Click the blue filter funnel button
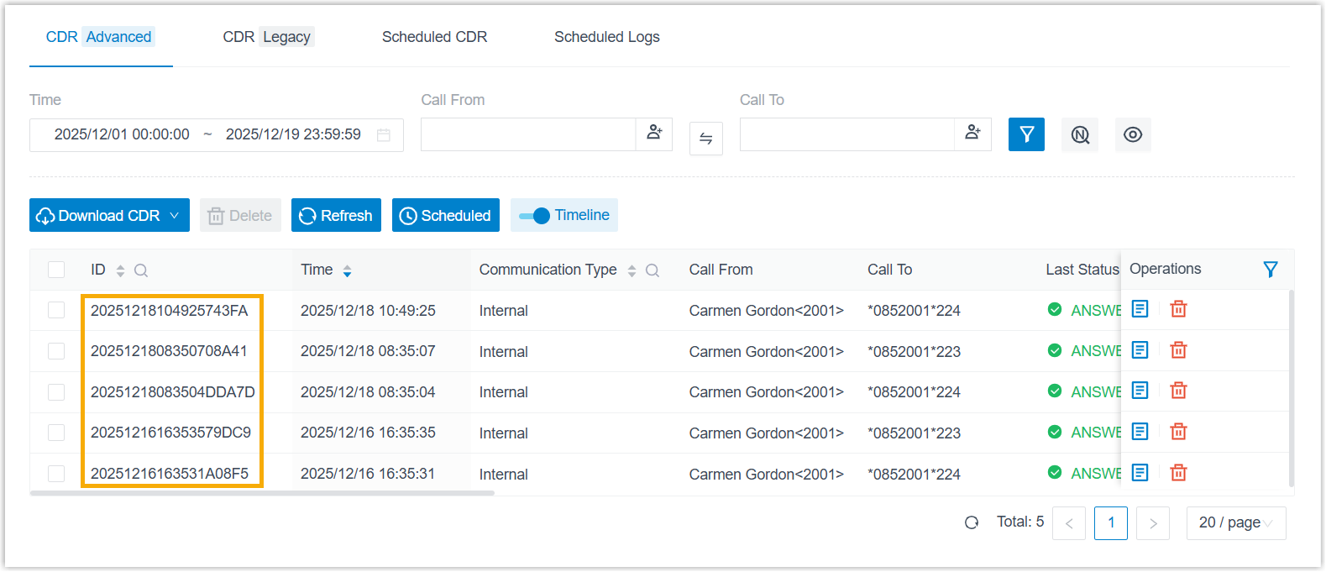 click(1026, 134)
